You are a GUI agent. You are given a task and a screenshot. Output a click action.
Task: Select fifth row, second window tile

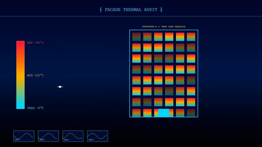pos(148,80)
